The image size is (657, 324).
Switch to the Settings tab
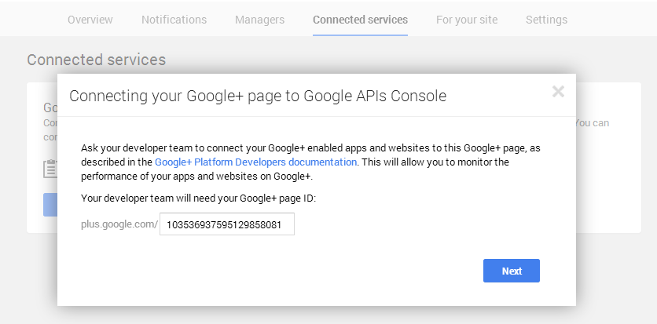tap(546, 20)
